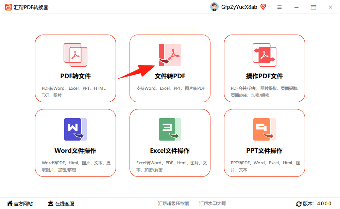Click the red VIP diamond badge
Viewport: 340px width, 209px height.
pyautogui.click(x=263, y=7)
